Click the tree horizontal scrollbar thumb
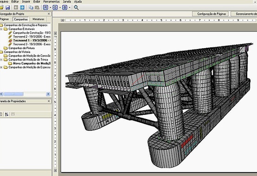 pos(13,94)
